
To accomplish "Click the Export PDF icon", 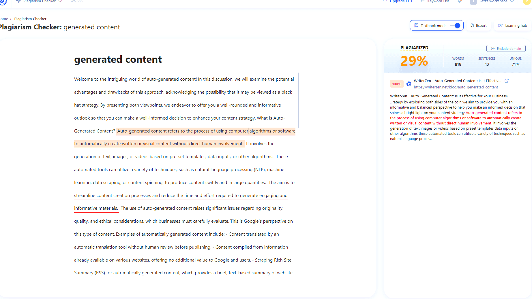I will (472, 25).
